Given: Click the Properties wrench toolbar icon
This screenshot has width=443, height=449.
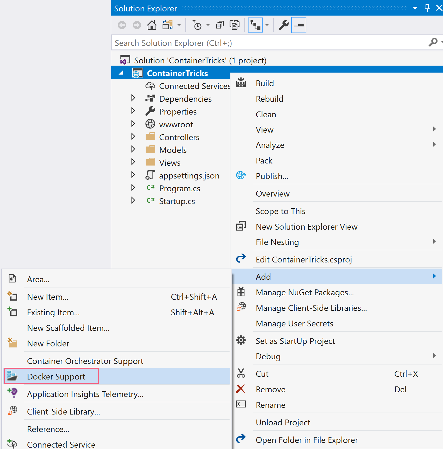Looking at the screenshot, I should [x=284, y=25].
